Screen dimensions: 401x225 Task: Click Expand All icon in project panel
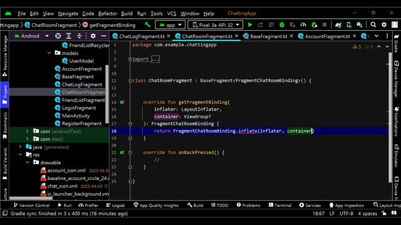(68, 36)
